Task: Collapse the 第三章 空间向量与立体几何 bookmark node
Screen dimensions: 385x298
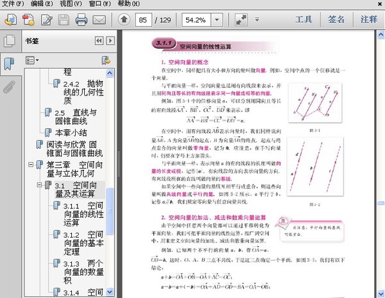Action: [x=30, y=165]
